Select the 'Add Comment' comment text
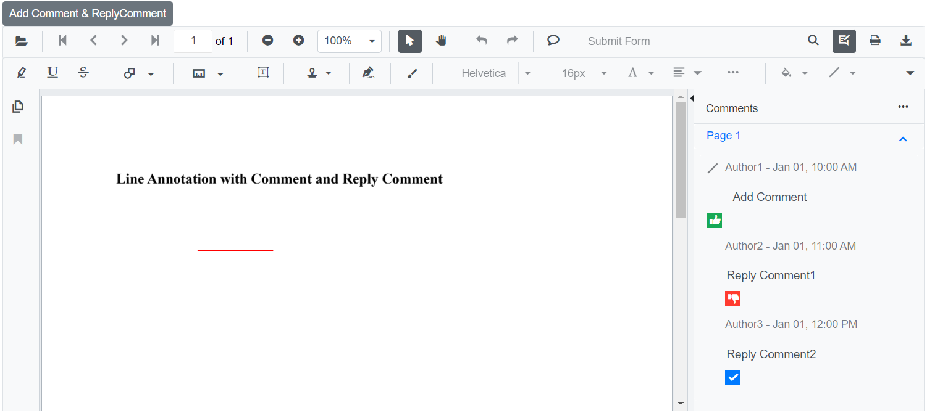Image resolution: width=927 pixels, height=413 pixels. click(x=770, y=197)
